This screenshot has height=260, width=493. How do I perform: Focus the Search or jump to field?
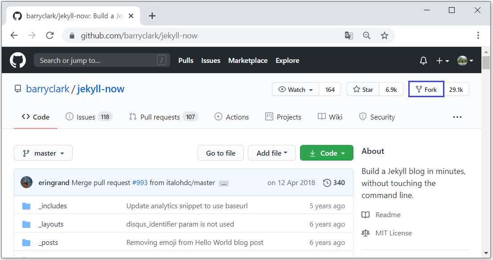click(102, 60)
